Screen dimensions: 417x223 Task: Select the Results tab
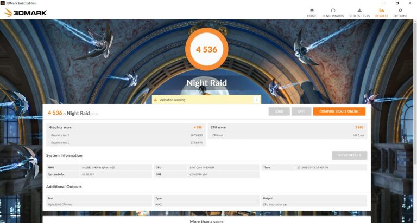(x=381, y=12)
